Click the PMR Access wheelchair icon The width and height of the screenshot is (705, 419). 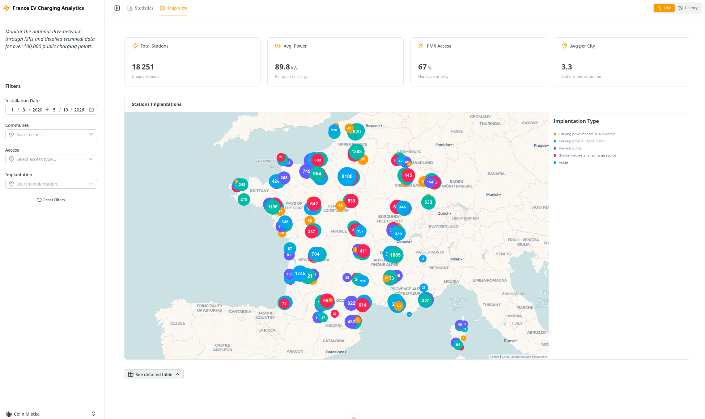pos(421,46)
